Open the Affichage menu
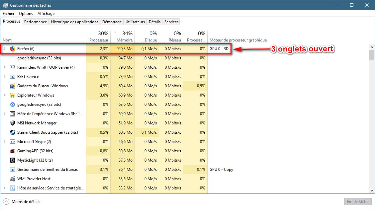This screenshot has width=375, height=210. (x=46, y=14)
